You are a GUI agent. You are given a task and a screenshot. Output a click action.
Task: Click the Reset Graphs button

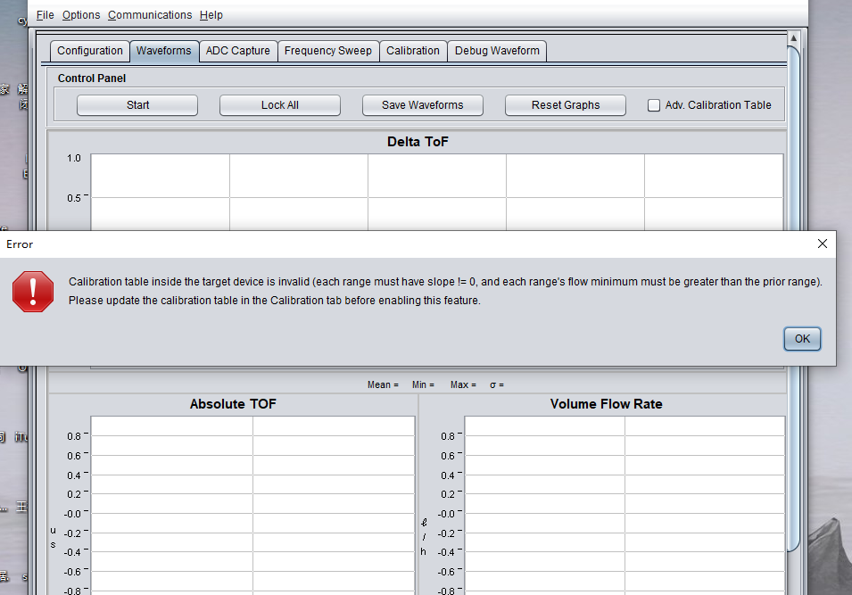point(565,105)
